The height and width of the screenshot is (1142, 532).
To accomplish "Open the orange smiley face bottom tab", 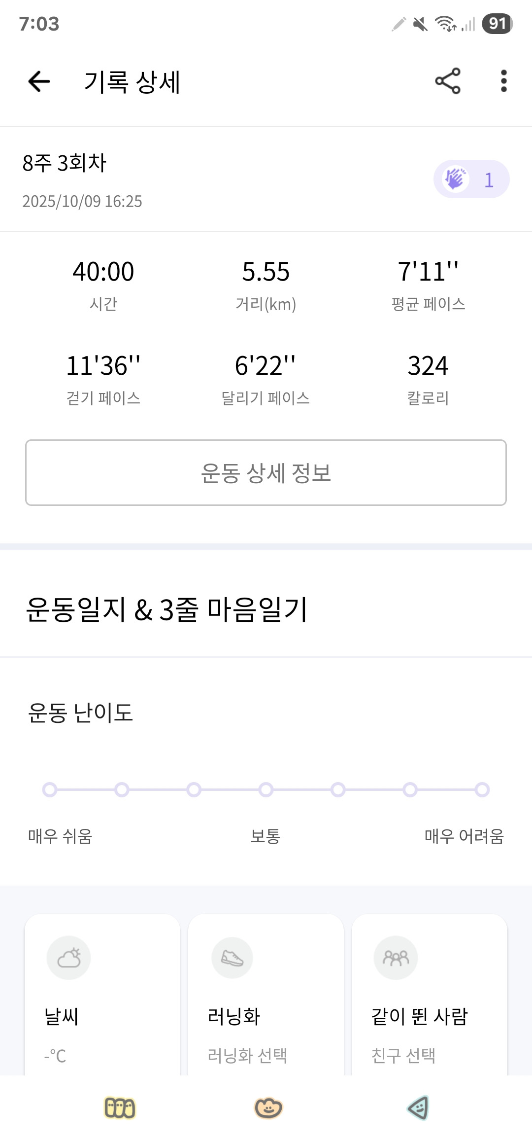I will pos(268,1108).
